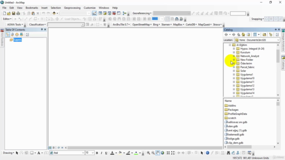Open the font size 10 dropdown

pyautogui.click(x=93, y=153)
